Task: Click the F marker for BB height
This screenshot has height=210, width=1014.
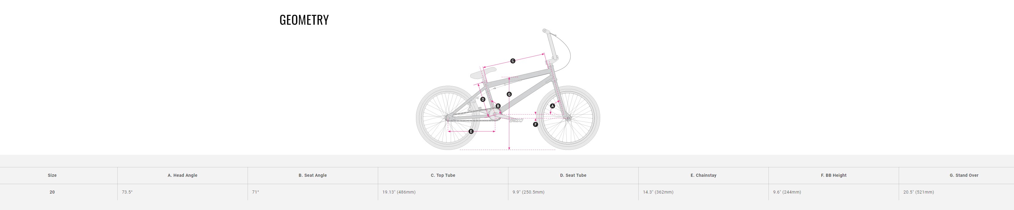Action: 535,125
